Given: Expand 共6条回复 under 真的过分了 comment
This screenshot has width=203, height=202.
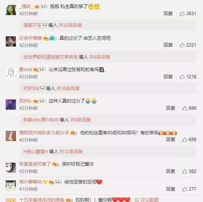Looking at the screenshot, I should click(x=100, y=57).
